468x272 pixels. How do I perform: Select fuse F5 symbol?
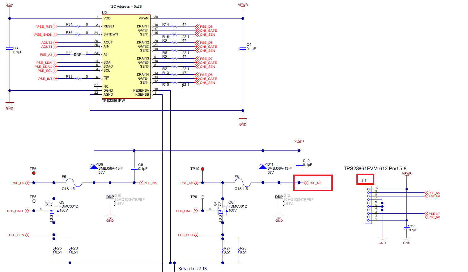click(74, 183)
